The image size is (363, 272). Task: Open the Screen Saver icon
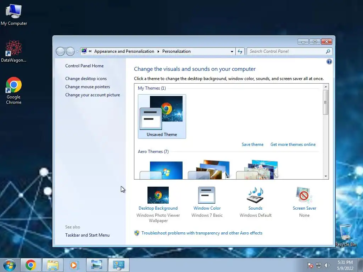[x=304, y=195]
